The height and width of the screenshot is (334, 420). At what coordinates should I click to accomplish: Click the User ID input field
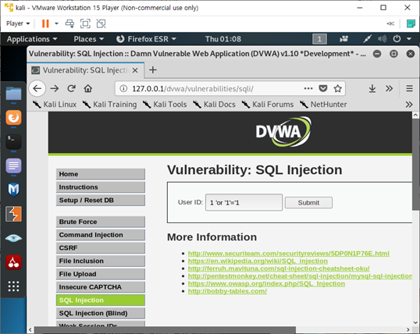click(x=244, y=202)
